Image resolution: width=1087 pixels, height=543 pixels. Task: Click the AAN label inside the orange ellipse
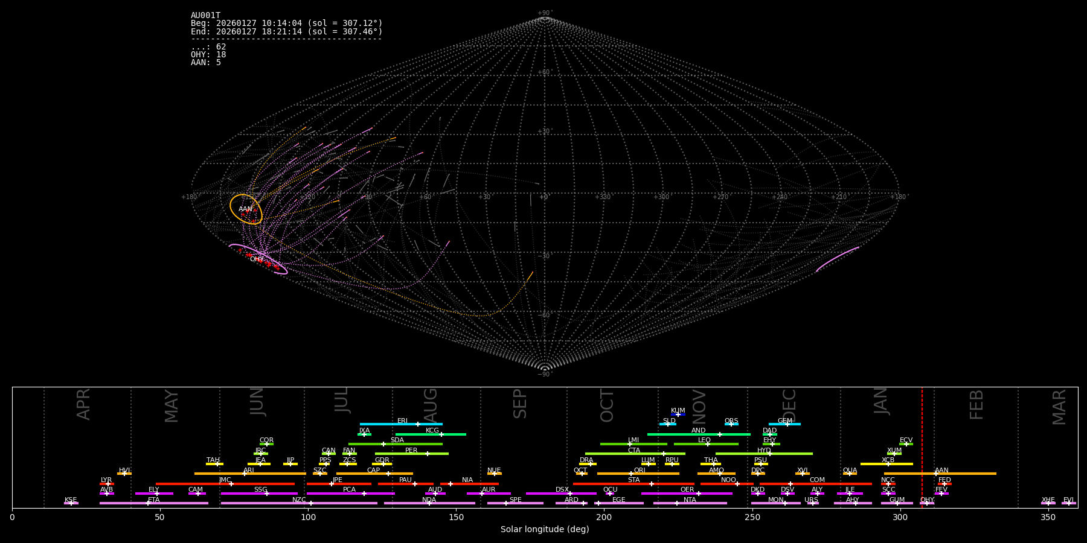(245, 209)
